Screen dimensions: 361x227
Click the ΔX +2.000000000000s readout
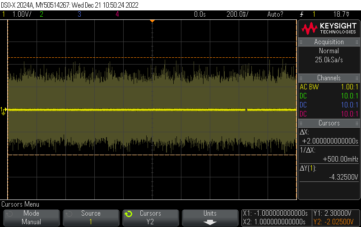[x=329, y=137]
